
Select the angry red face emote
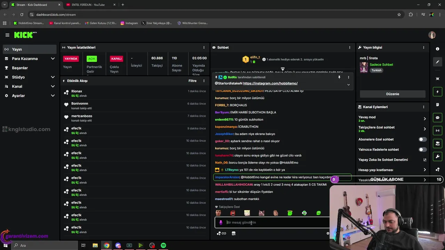pos(233,213)
